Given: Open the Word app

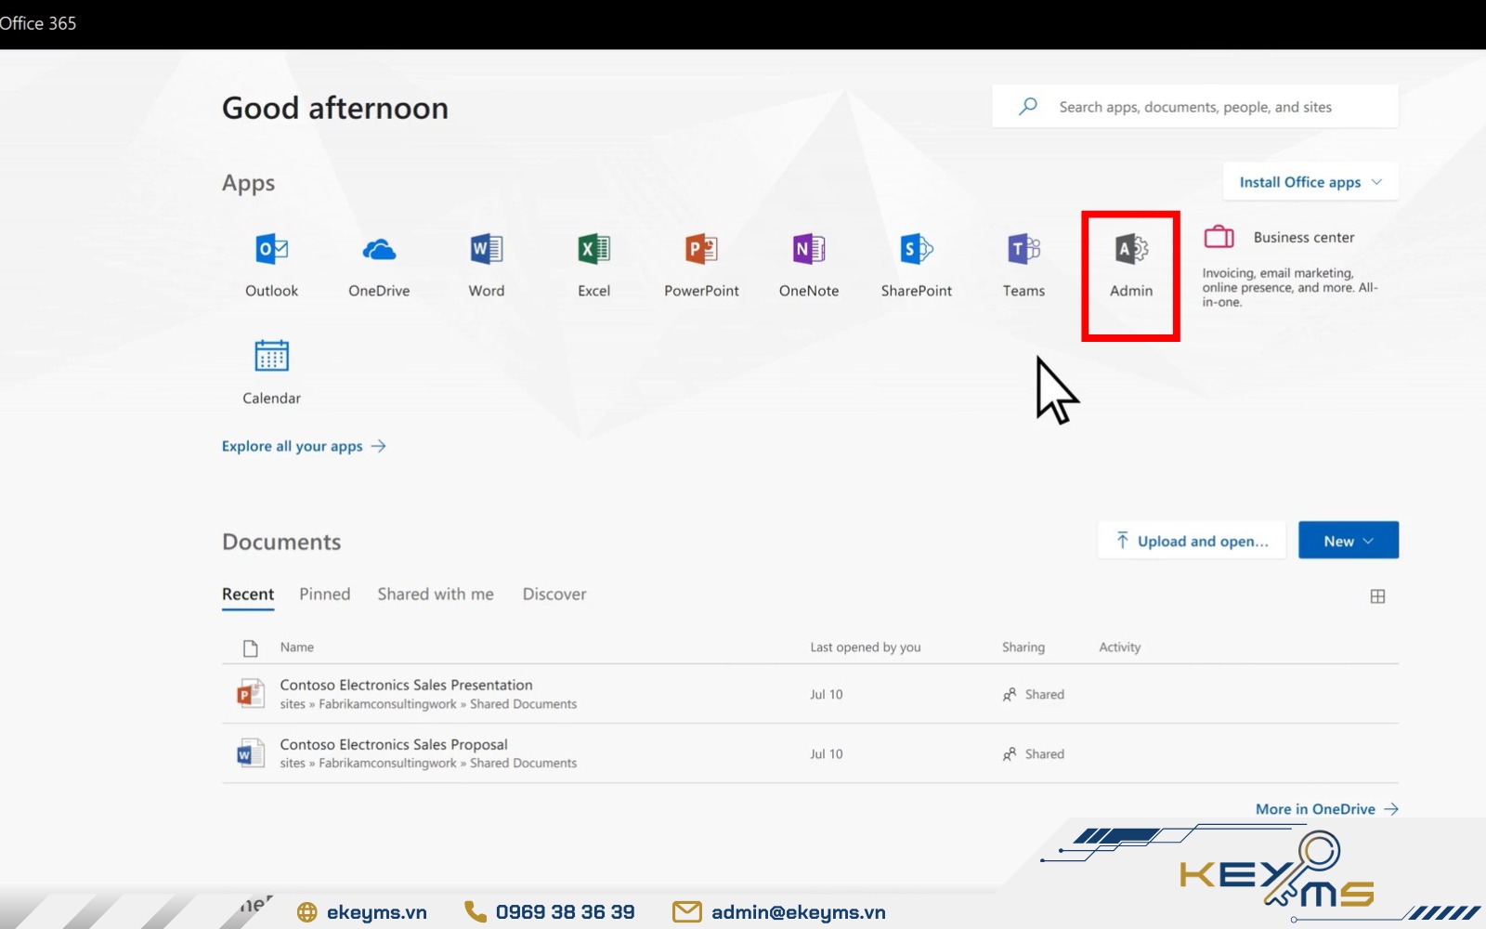Looking at the screenshot, I should pyautogui.click(x=487, y=265).
